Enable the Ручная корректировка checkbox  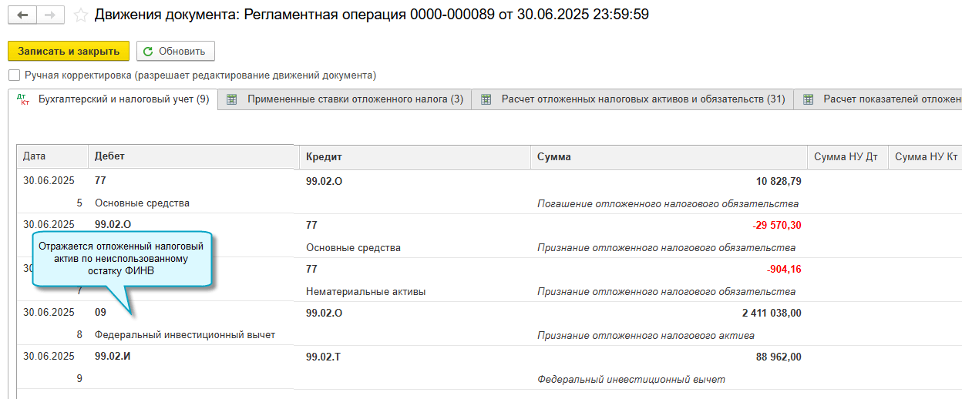point(14,75)
